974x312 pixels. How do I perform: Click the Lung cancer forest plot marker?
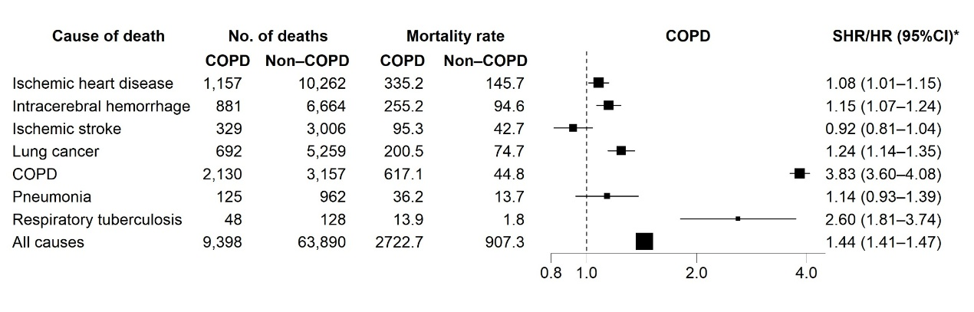pos(621,151)
